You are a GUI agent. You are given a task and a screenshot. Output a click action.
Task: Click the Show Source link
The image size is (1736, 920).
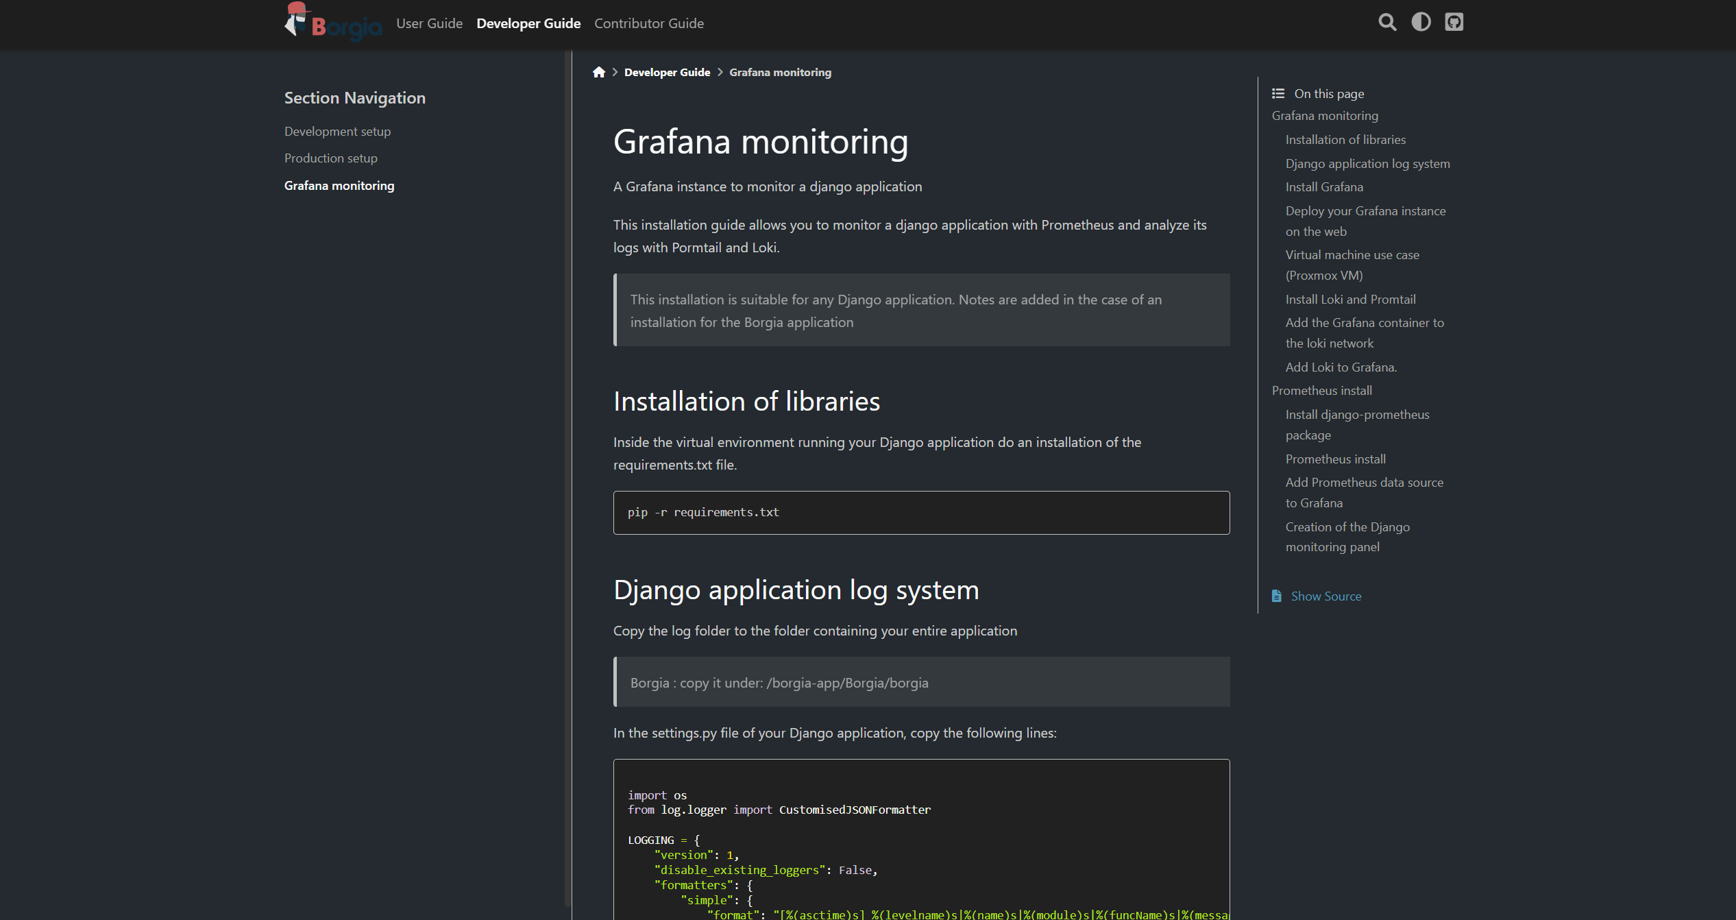tap(1325, 595)
